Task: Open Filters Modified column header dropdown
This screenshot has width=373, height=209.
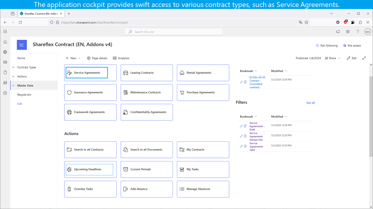Action: click(x=279, y=116)
